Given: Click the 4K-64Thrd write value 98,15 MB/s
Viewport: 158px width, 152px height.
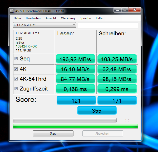Looking at the screenshot, I should (117, 79).
